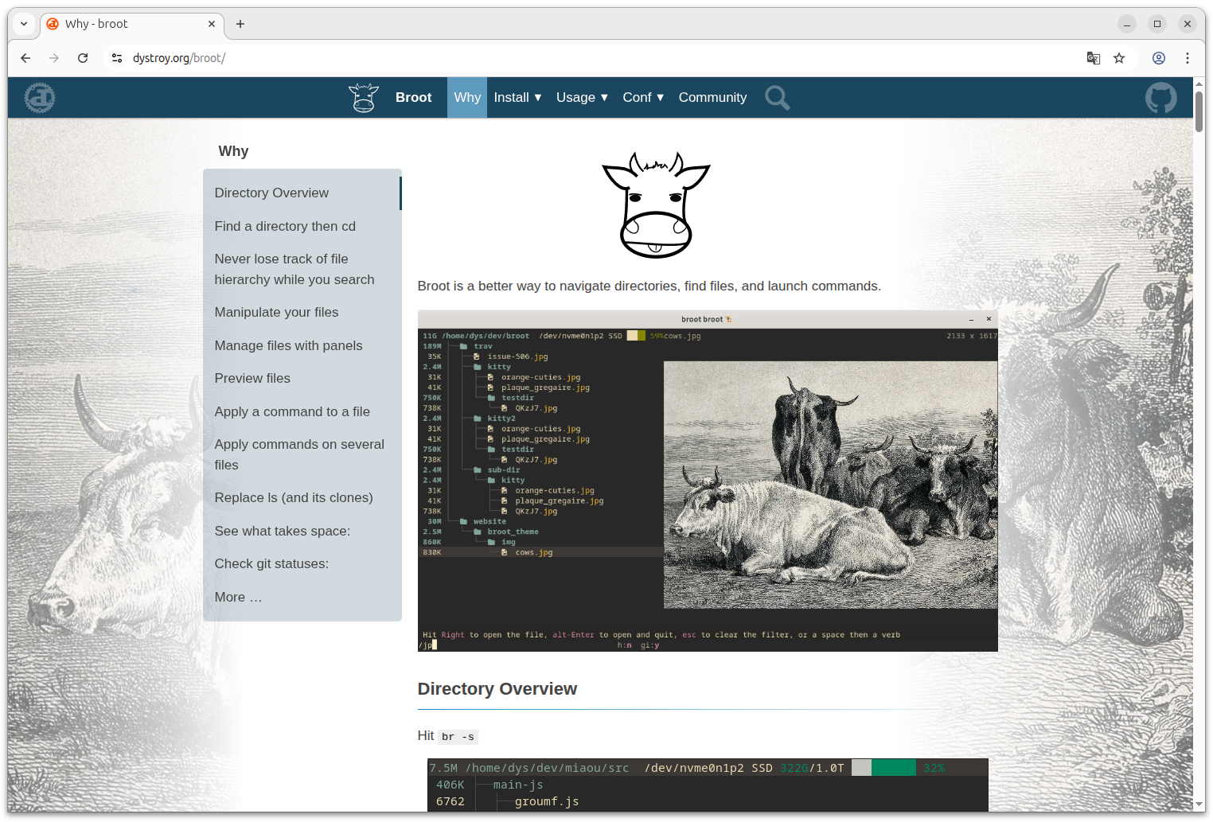Jump to Check git statuses section

pyautogui.click(x=271, y=564)
